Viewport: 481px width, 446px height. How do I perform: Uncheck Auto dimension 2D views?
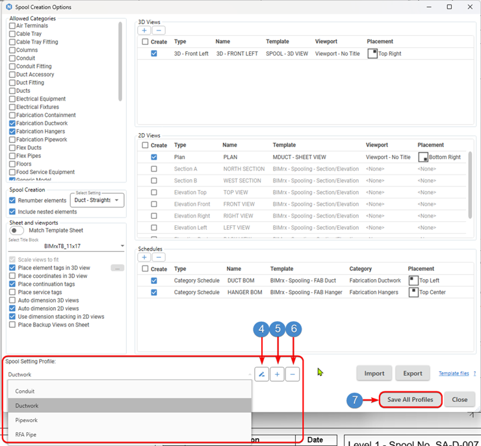[12, 308]
